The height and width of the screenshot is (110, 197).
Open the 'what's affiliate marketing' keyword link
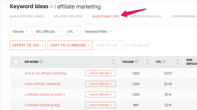[x=42, y=84]
